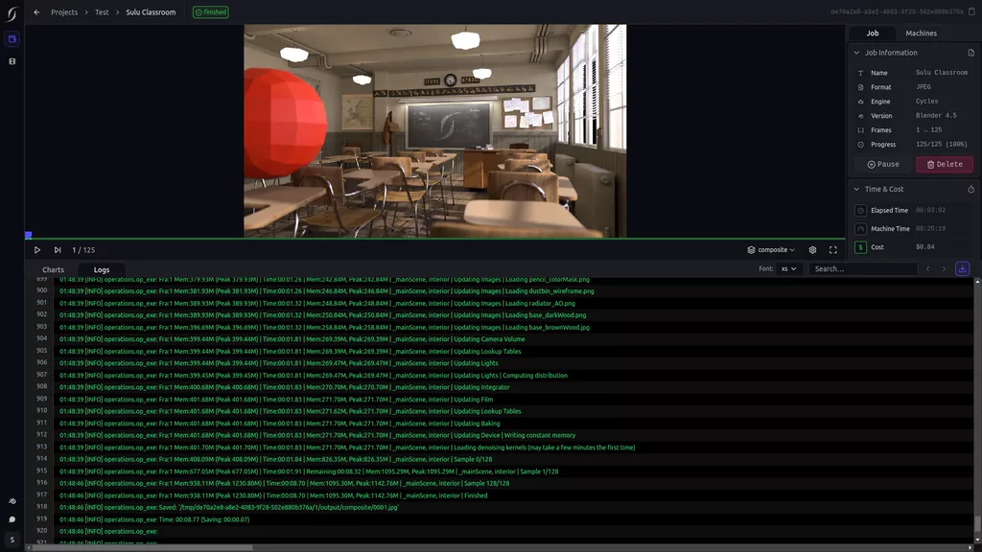The height and width of the screenshot is (552, 982).
Task: Click the back arrow in the breadcrumb bar
Action: coord(36,12)
